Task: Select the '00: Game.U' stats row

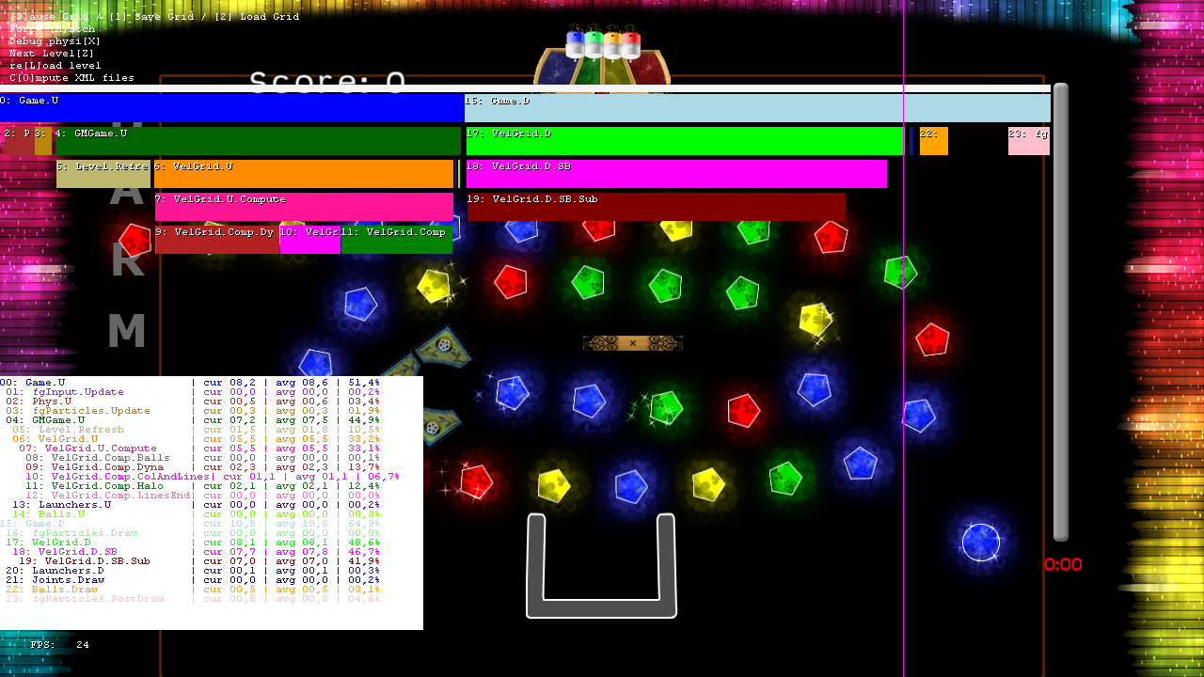Action: click(x=190, y=383)
